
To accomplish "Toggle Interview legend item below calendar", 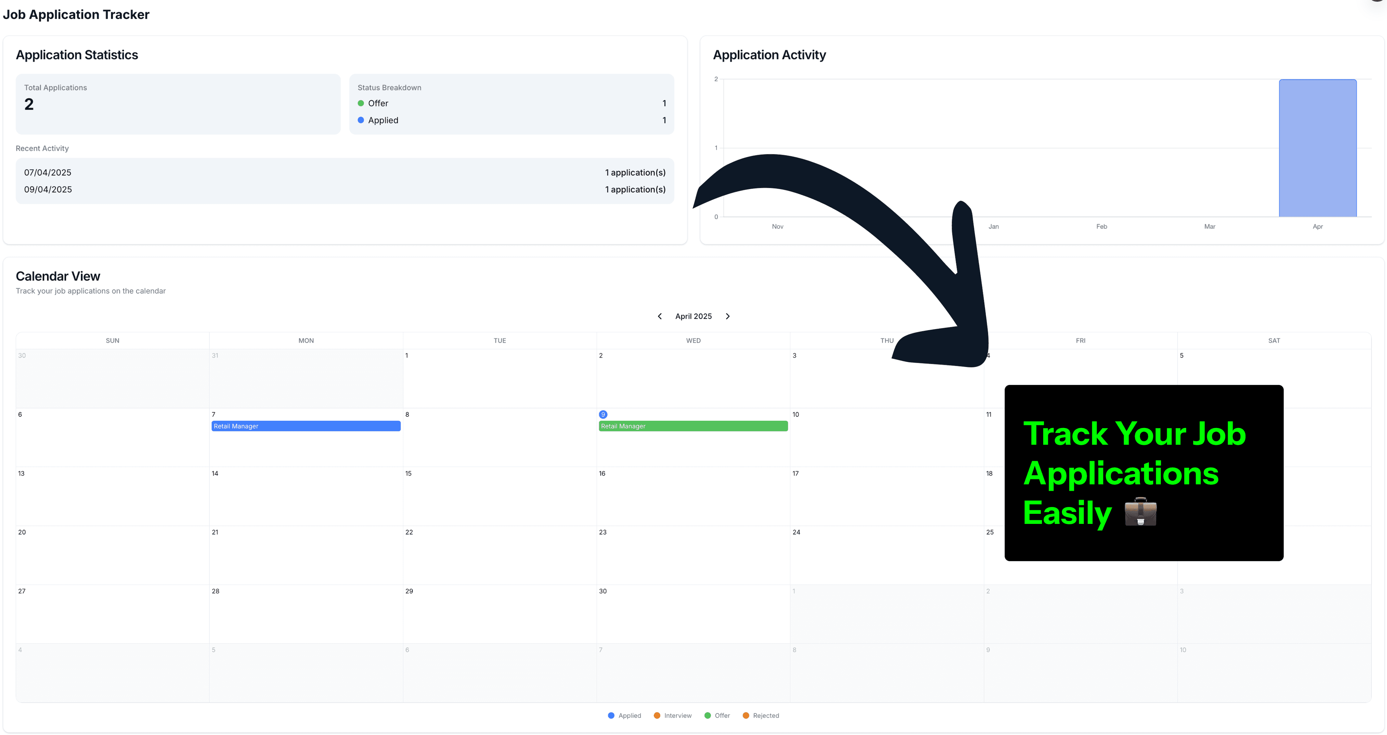I will pos(673,716).
